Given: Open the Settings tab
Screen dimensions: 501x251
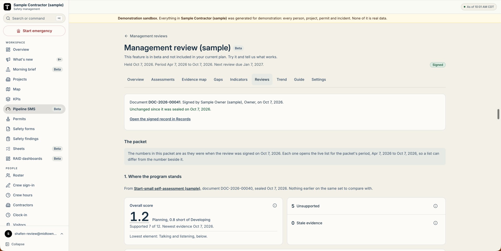Looking at the screenshot, I should tap(319, 80).
